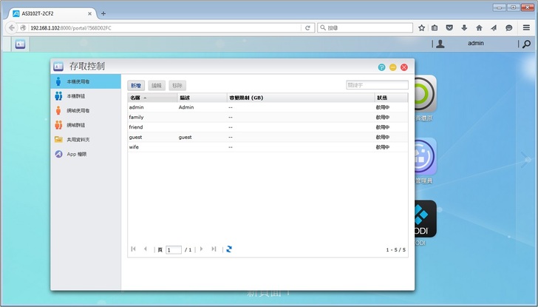Click the refresh icon in pagination bar
This screenshot has height=307, width=538.
(x=229, y=249)
